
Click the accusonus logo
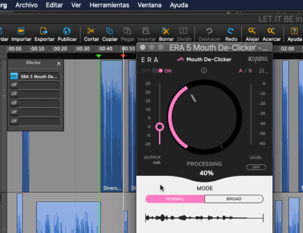(258, 59)
